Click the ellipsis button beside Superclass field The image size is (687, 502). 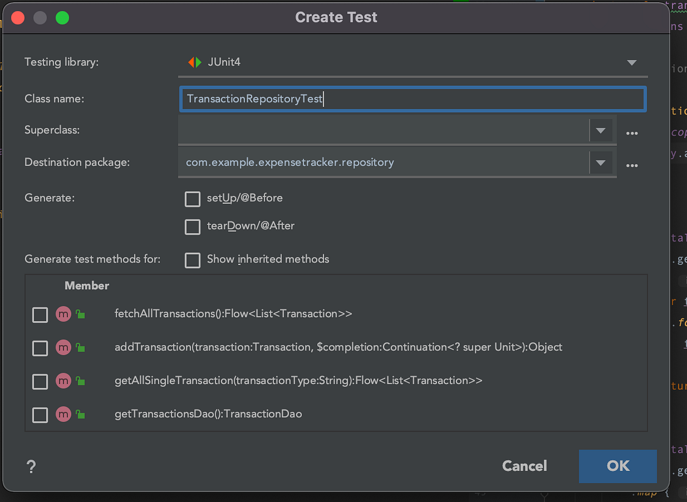click(632, 133)
